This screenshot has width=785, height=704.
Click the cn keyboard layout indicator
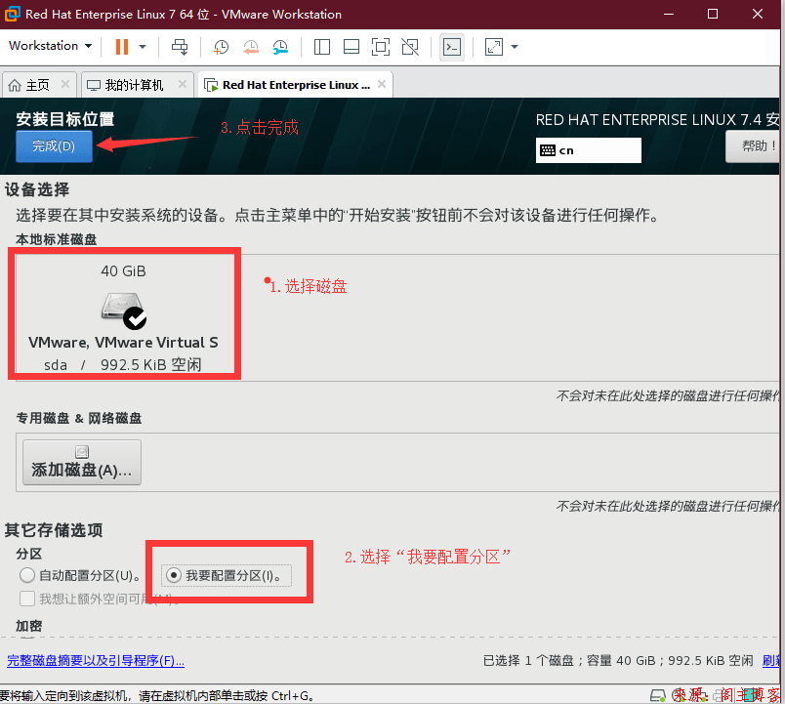(588, 150)
